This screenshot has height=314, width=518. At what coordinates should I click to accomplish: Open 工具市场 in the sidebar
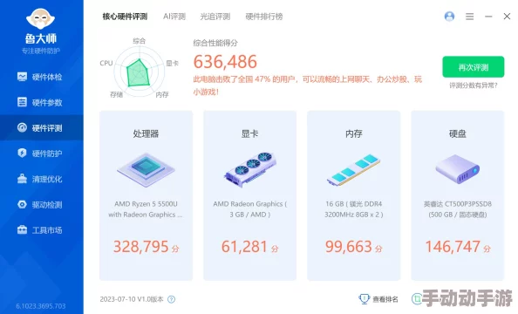(42, 230)
